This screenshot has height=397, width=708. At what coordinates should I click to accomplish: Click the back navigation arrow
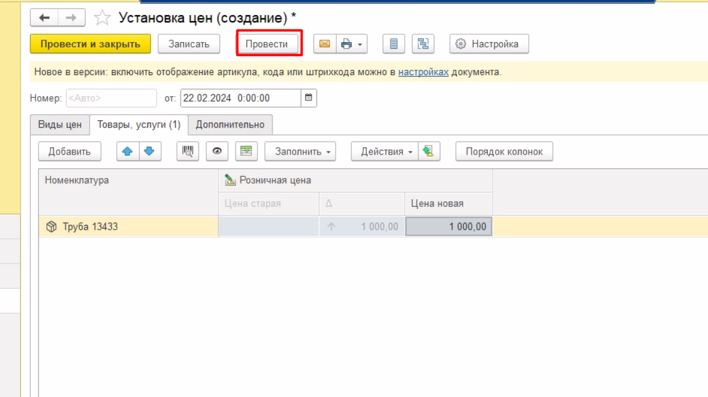coord(44,18)
